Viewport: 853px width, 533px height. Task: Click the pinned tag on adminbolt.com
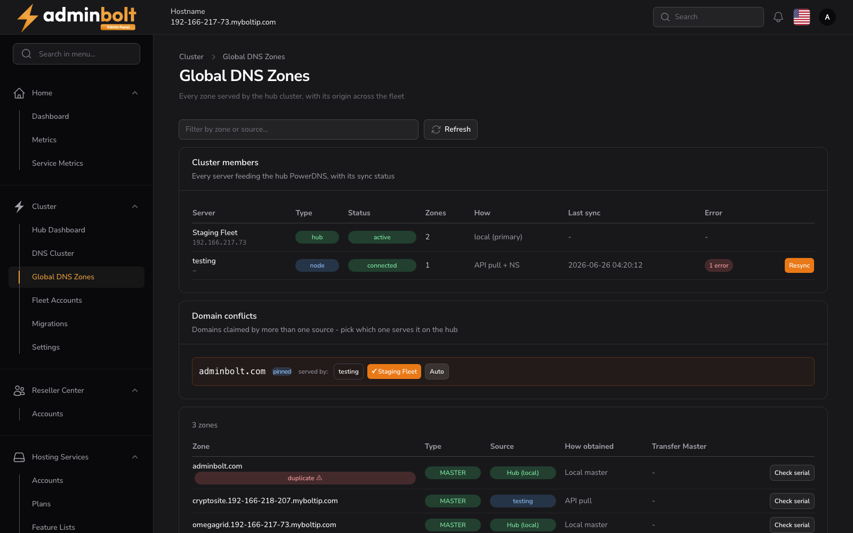point(282,372)
